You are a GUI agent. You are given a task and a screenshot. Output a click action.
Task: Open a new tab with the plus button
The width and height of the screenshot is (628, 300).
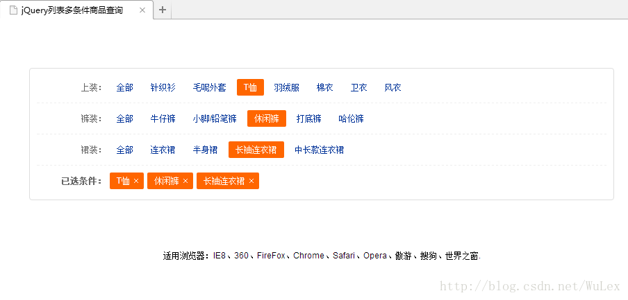(162, 10)
